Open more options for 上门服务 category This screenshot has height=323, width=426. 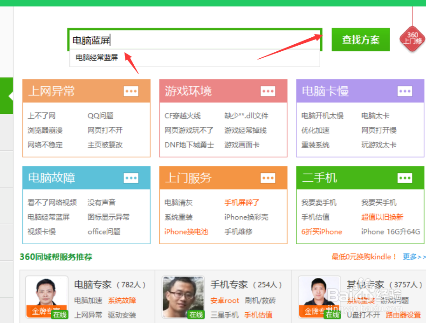pyautogui.click(x=268, y=178)
